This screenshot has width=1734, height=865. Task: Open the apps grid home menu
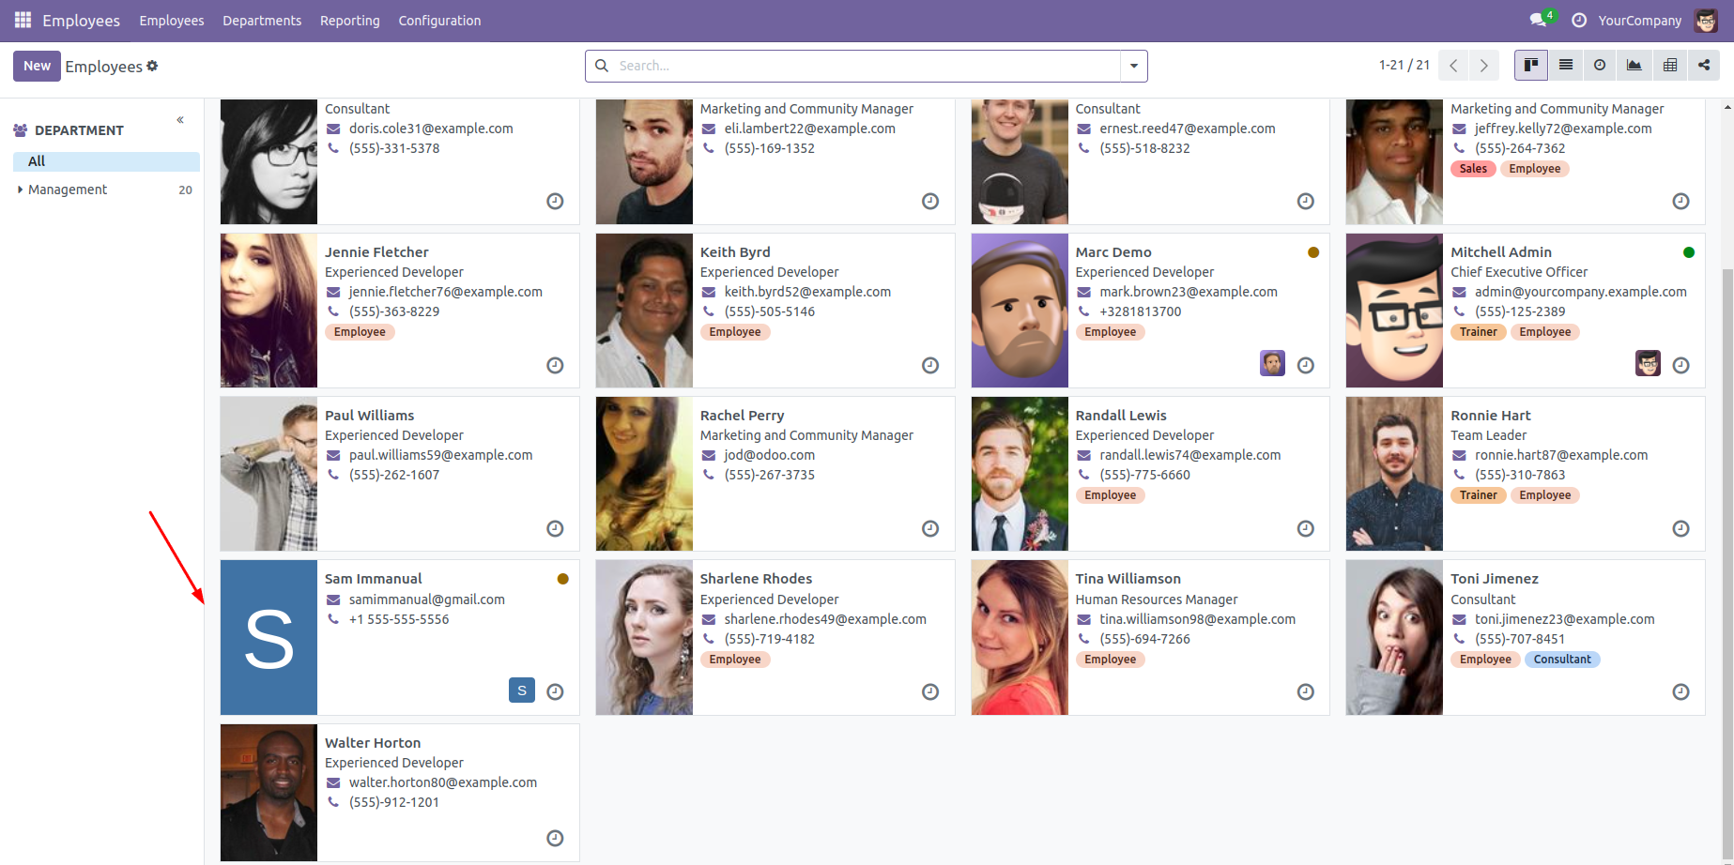coord(23,20)
